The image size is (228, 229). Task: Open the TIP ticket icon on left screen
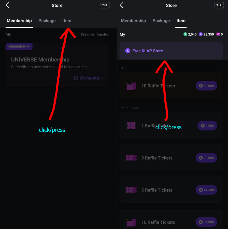105,5
